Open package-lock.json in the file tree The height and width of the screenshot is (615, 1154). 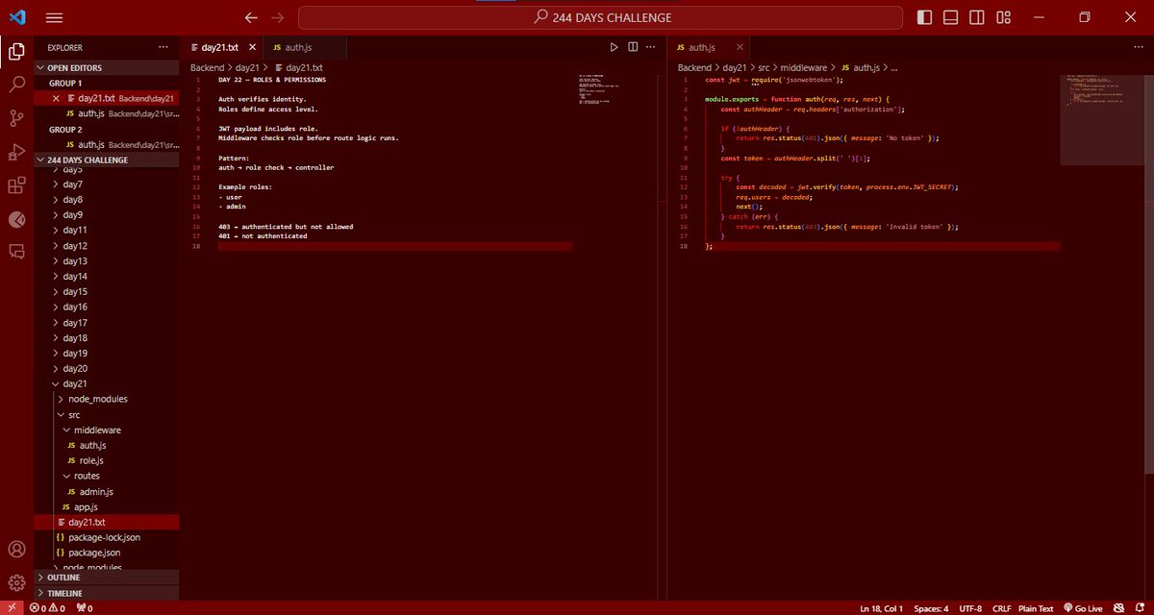point(107,537)
